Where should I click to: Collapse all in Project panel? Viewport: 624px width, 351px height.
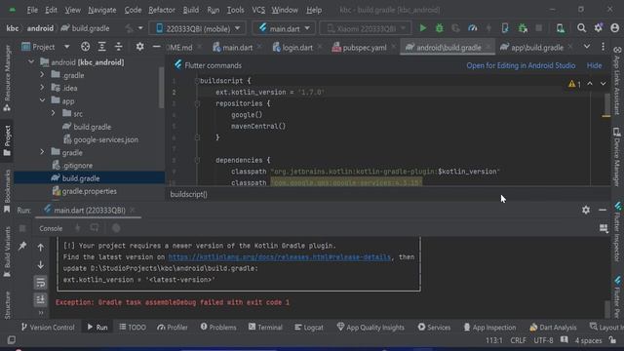(119, 47)
